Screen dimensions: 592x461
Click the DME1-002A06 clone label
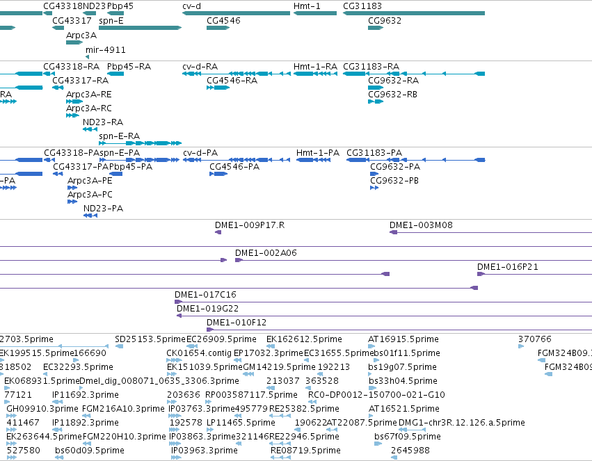(x=266, y=253)
